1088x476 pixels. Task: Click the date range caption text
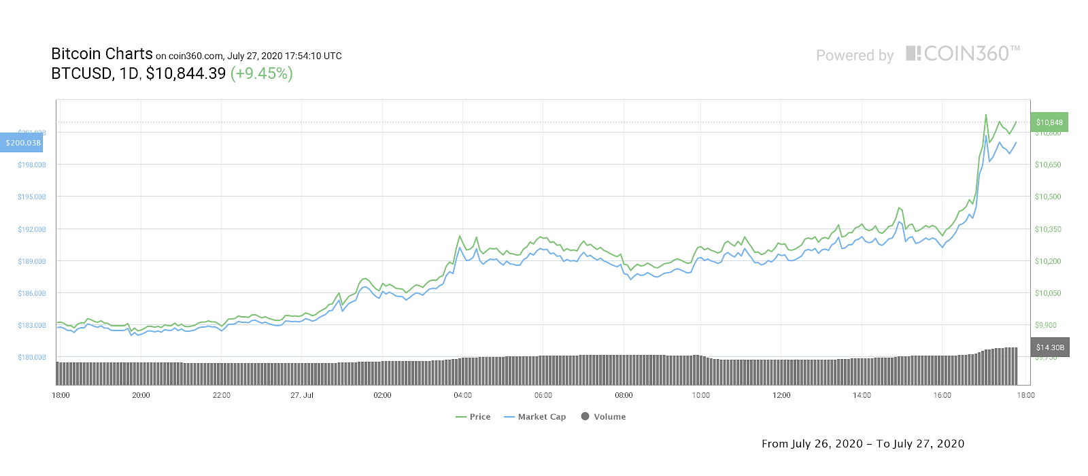coord(863,444)
